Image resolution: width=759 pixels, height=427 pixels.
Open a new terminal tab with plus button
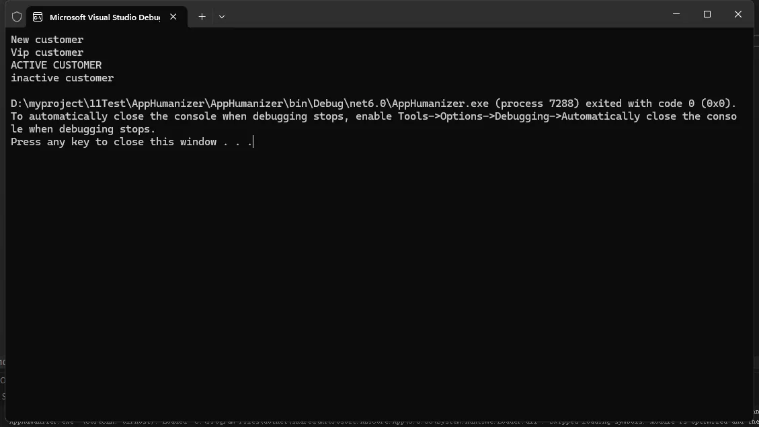(x=202, y=17)
